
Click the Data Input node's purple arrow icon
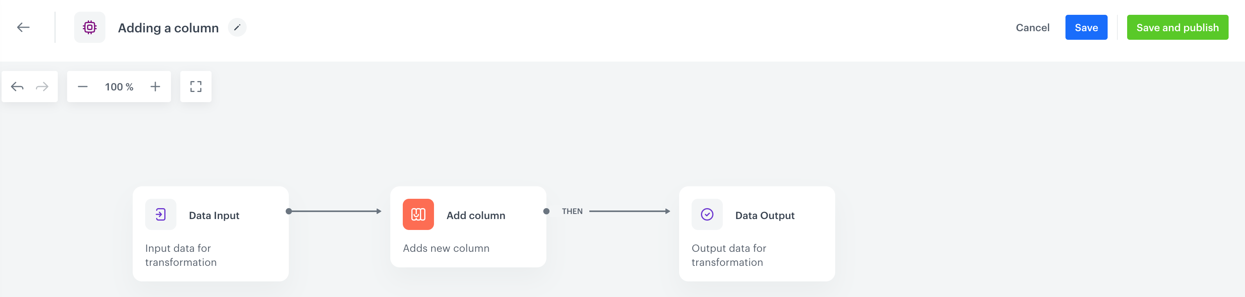160,214
